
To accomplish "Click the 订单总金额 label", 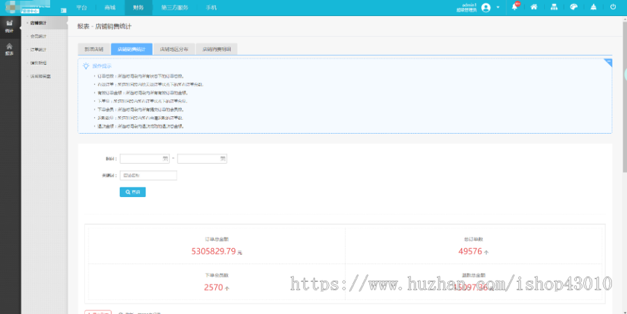I will 217,240.
